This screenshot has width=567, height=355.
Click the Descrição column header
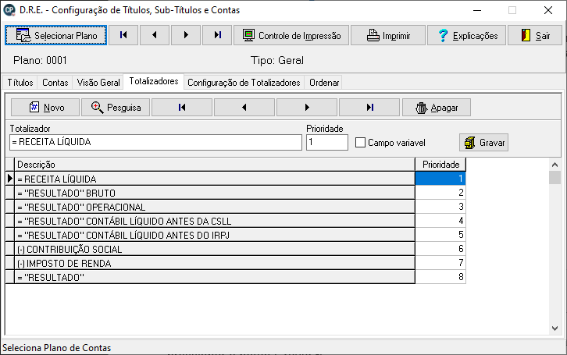coord(215,165)
